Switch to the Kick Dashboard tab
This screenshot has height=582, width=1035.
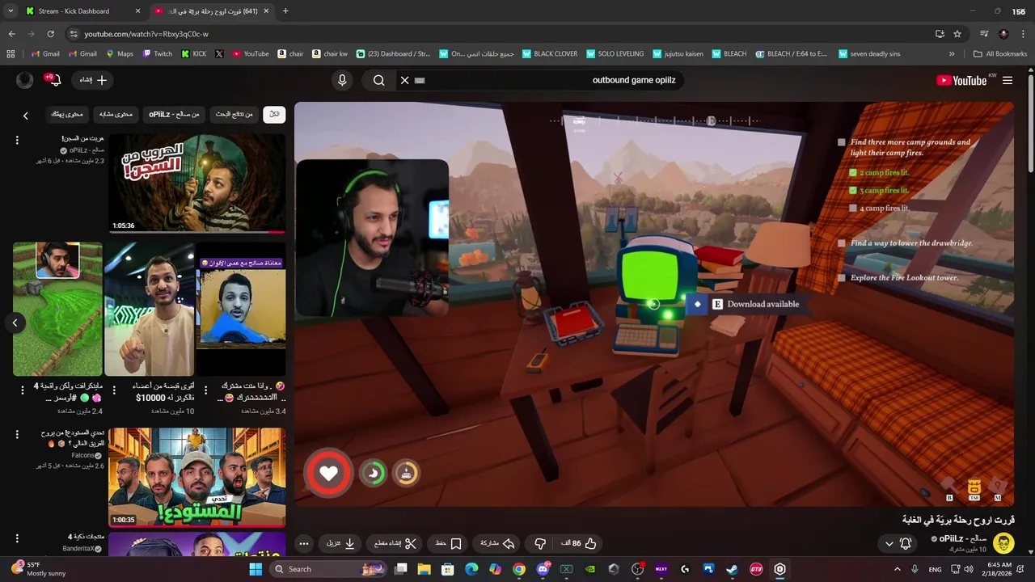82,11
